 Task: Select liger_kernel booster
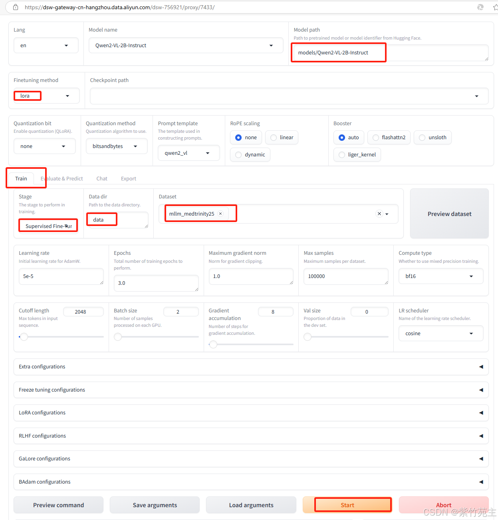[357, 155]
